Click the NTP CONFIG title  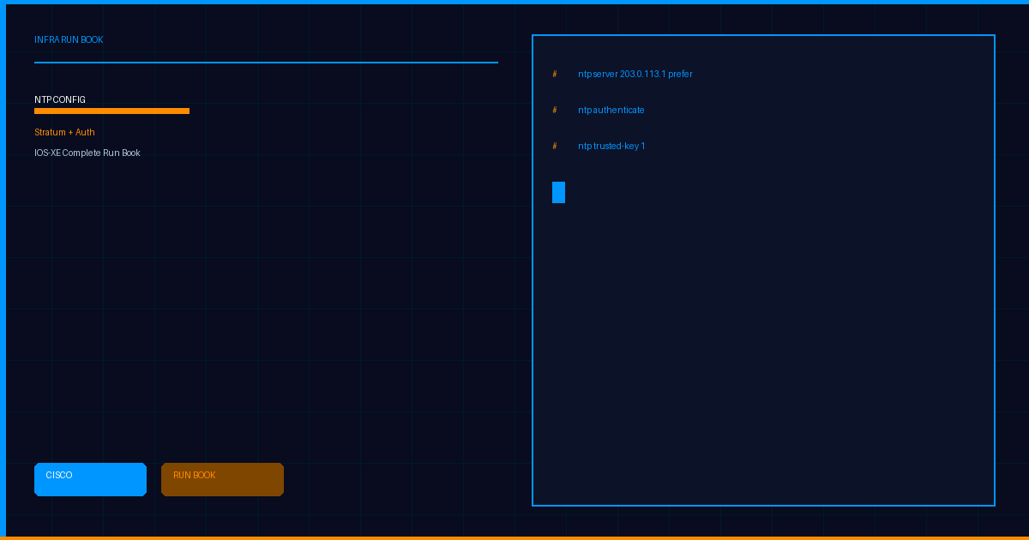click(60, 100)
